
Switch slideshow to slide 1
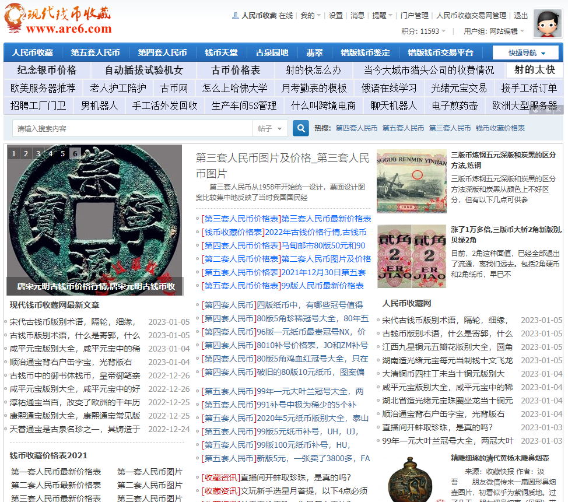pos(13,154)
